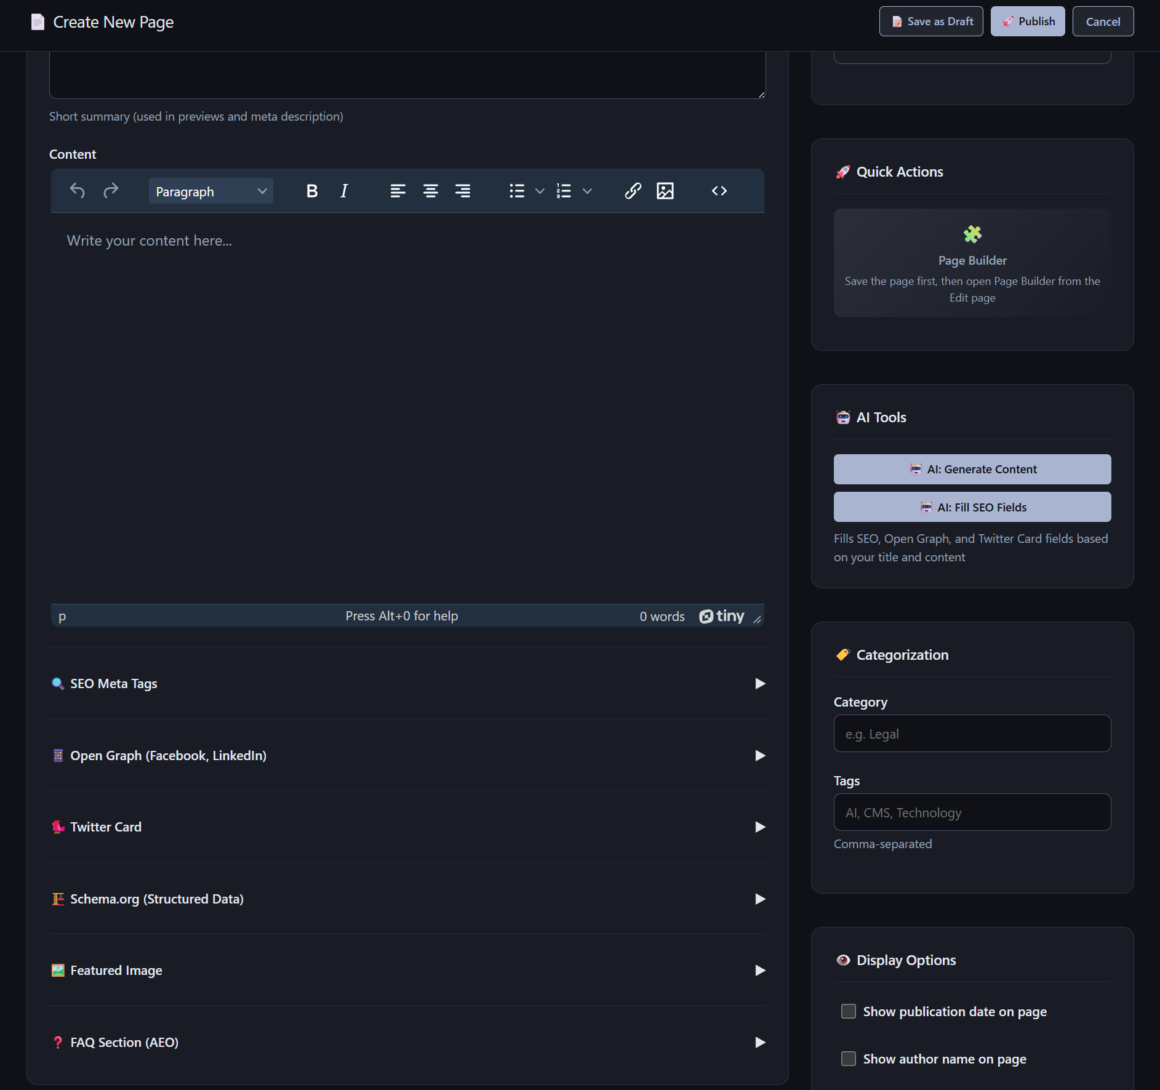
Task: Insert a bullet list
Action: click(x=517, y=191)
